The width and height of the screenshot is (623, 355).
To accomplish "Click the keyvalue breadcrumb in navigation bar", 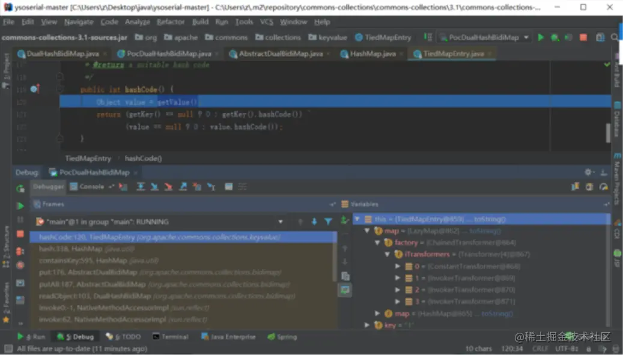I will point(328,37).
